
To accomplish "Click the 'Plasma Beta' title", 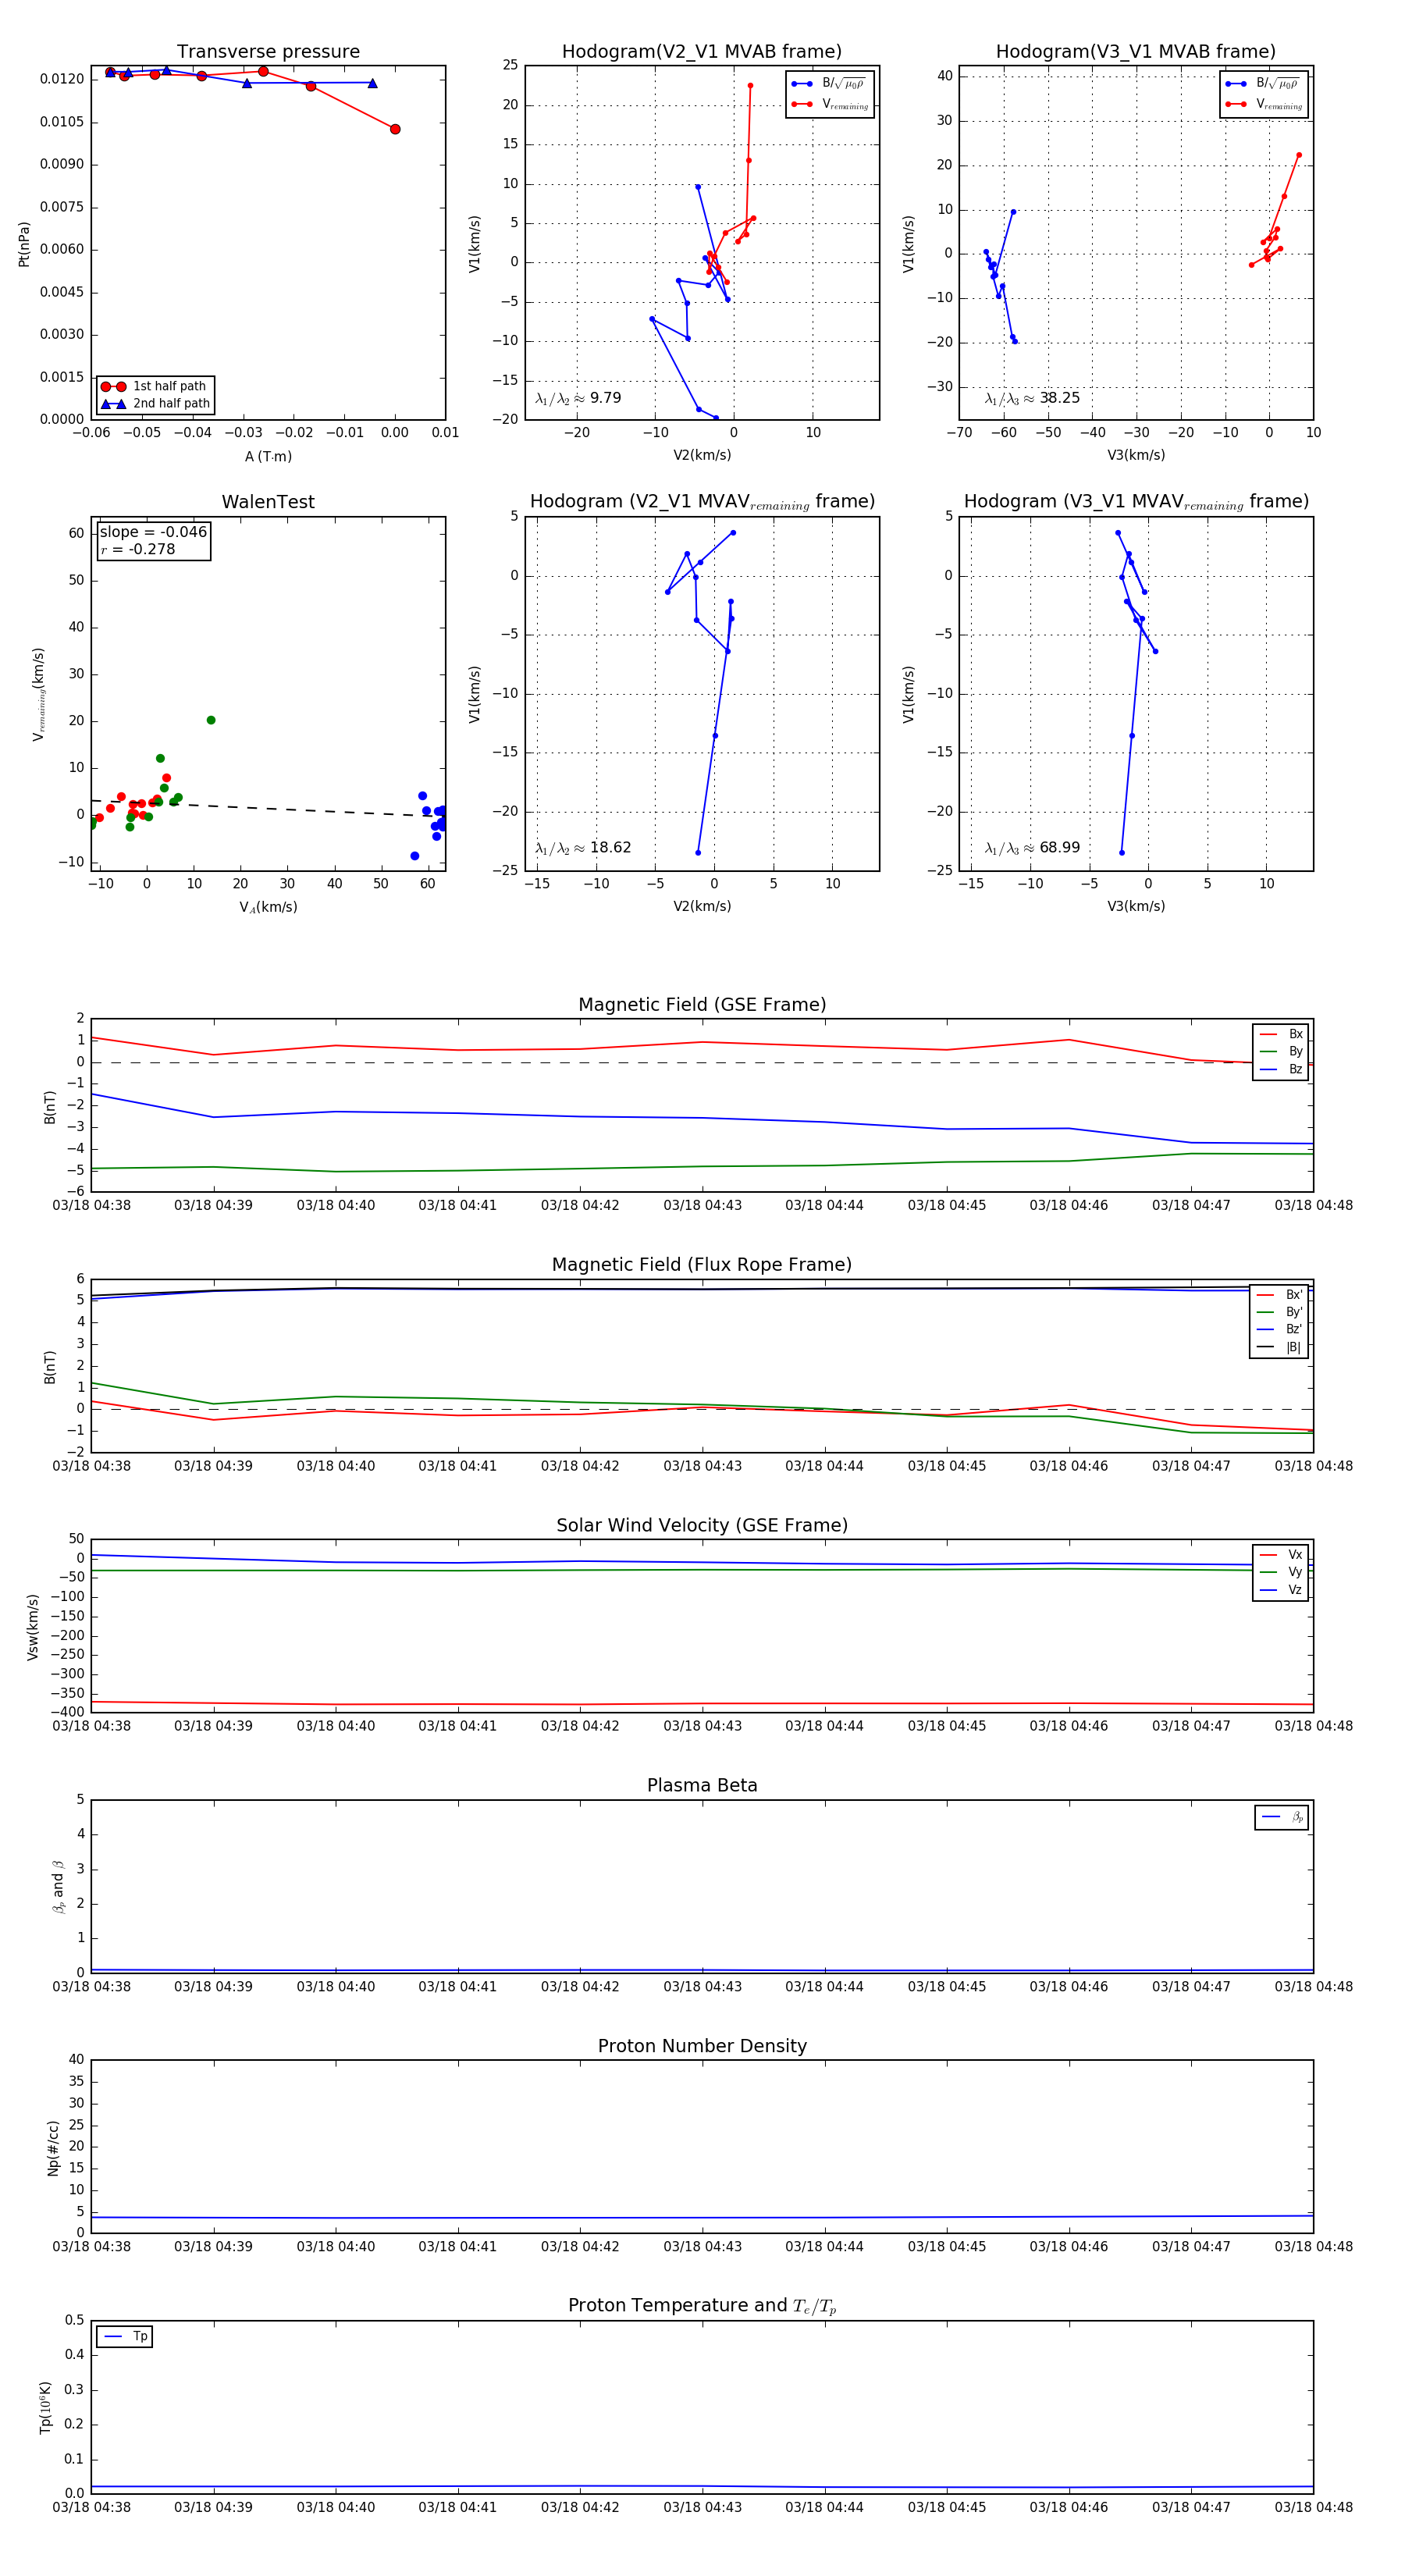I will 702,1785.
